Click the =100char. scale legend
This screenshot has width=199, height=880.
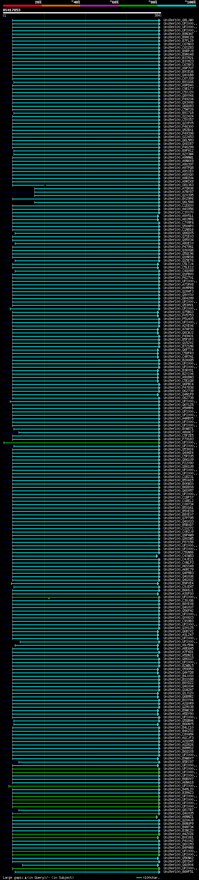(148, 878)
